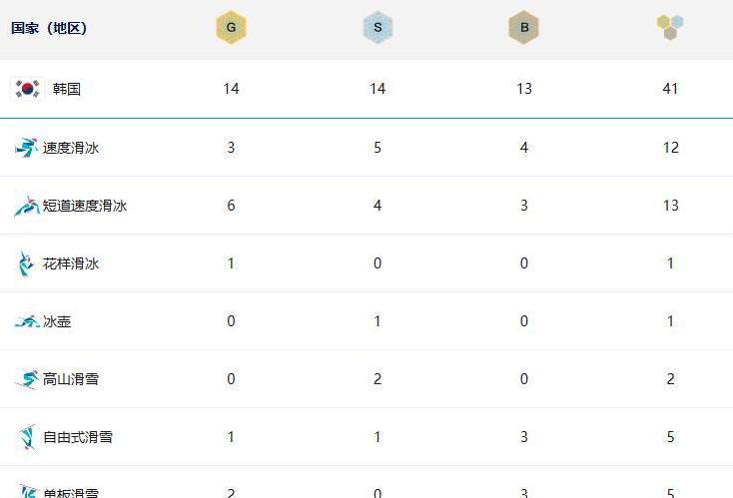The image size is (733, 498).
Task: Open the 自由式滑雪 sport entry
Action: pos(78,437)
